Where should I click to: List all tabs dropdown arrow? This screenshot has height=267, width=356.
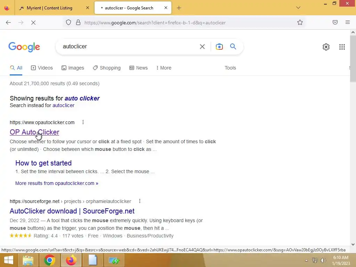[298, 8]
